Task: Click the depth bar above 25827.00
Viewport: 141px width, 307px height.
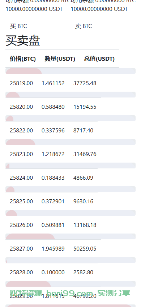Action: click(x=70, y=236)
